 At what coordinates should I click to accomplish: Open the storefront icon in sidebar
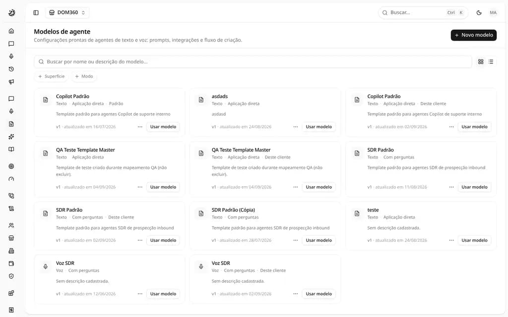tap(11, 238)
